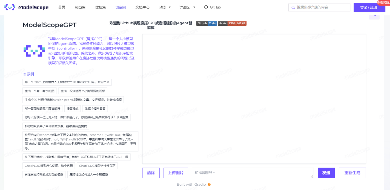Open the 模型库 navigation tab
Screen dimensions: 390x190
tap(80, 7)
